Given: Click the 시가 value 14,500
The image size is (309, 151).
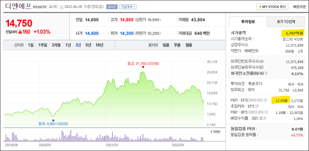Looking at the screenshot, I should coord(92,33).
